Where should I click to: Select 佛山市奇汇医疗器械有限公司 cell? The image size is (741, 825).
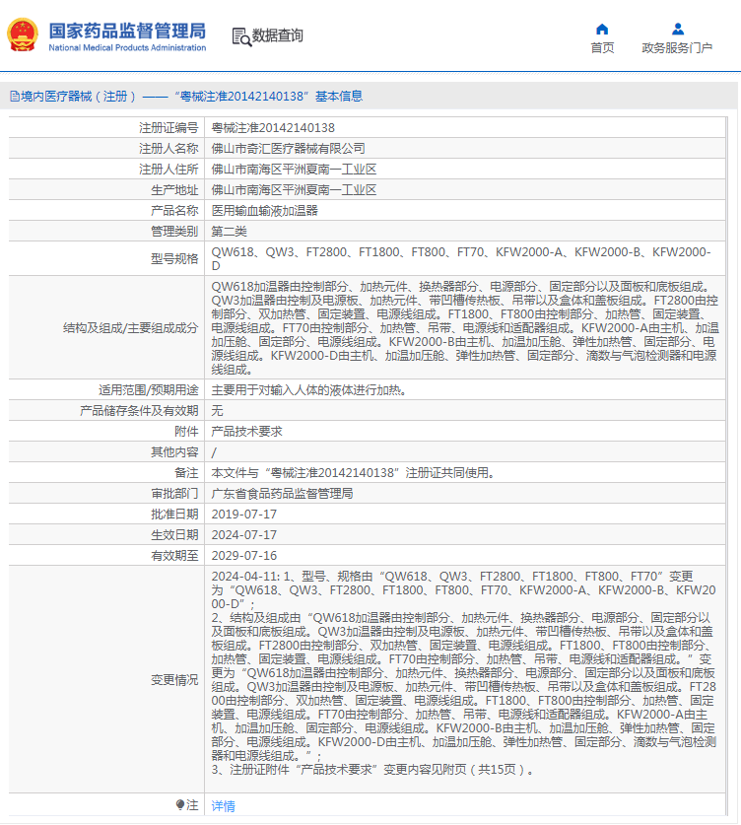point(288,149)
